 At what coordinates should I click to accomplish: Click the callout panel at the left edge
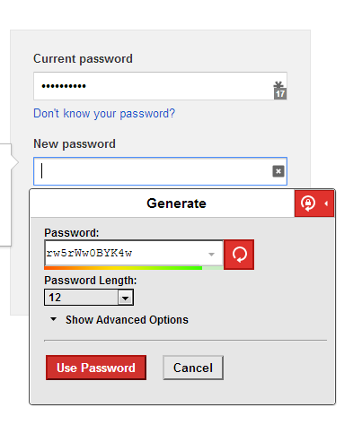coord(6,195)
